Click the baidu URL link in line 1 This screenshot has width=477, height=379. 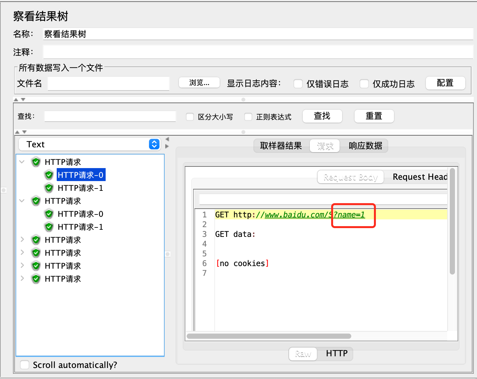315,214
